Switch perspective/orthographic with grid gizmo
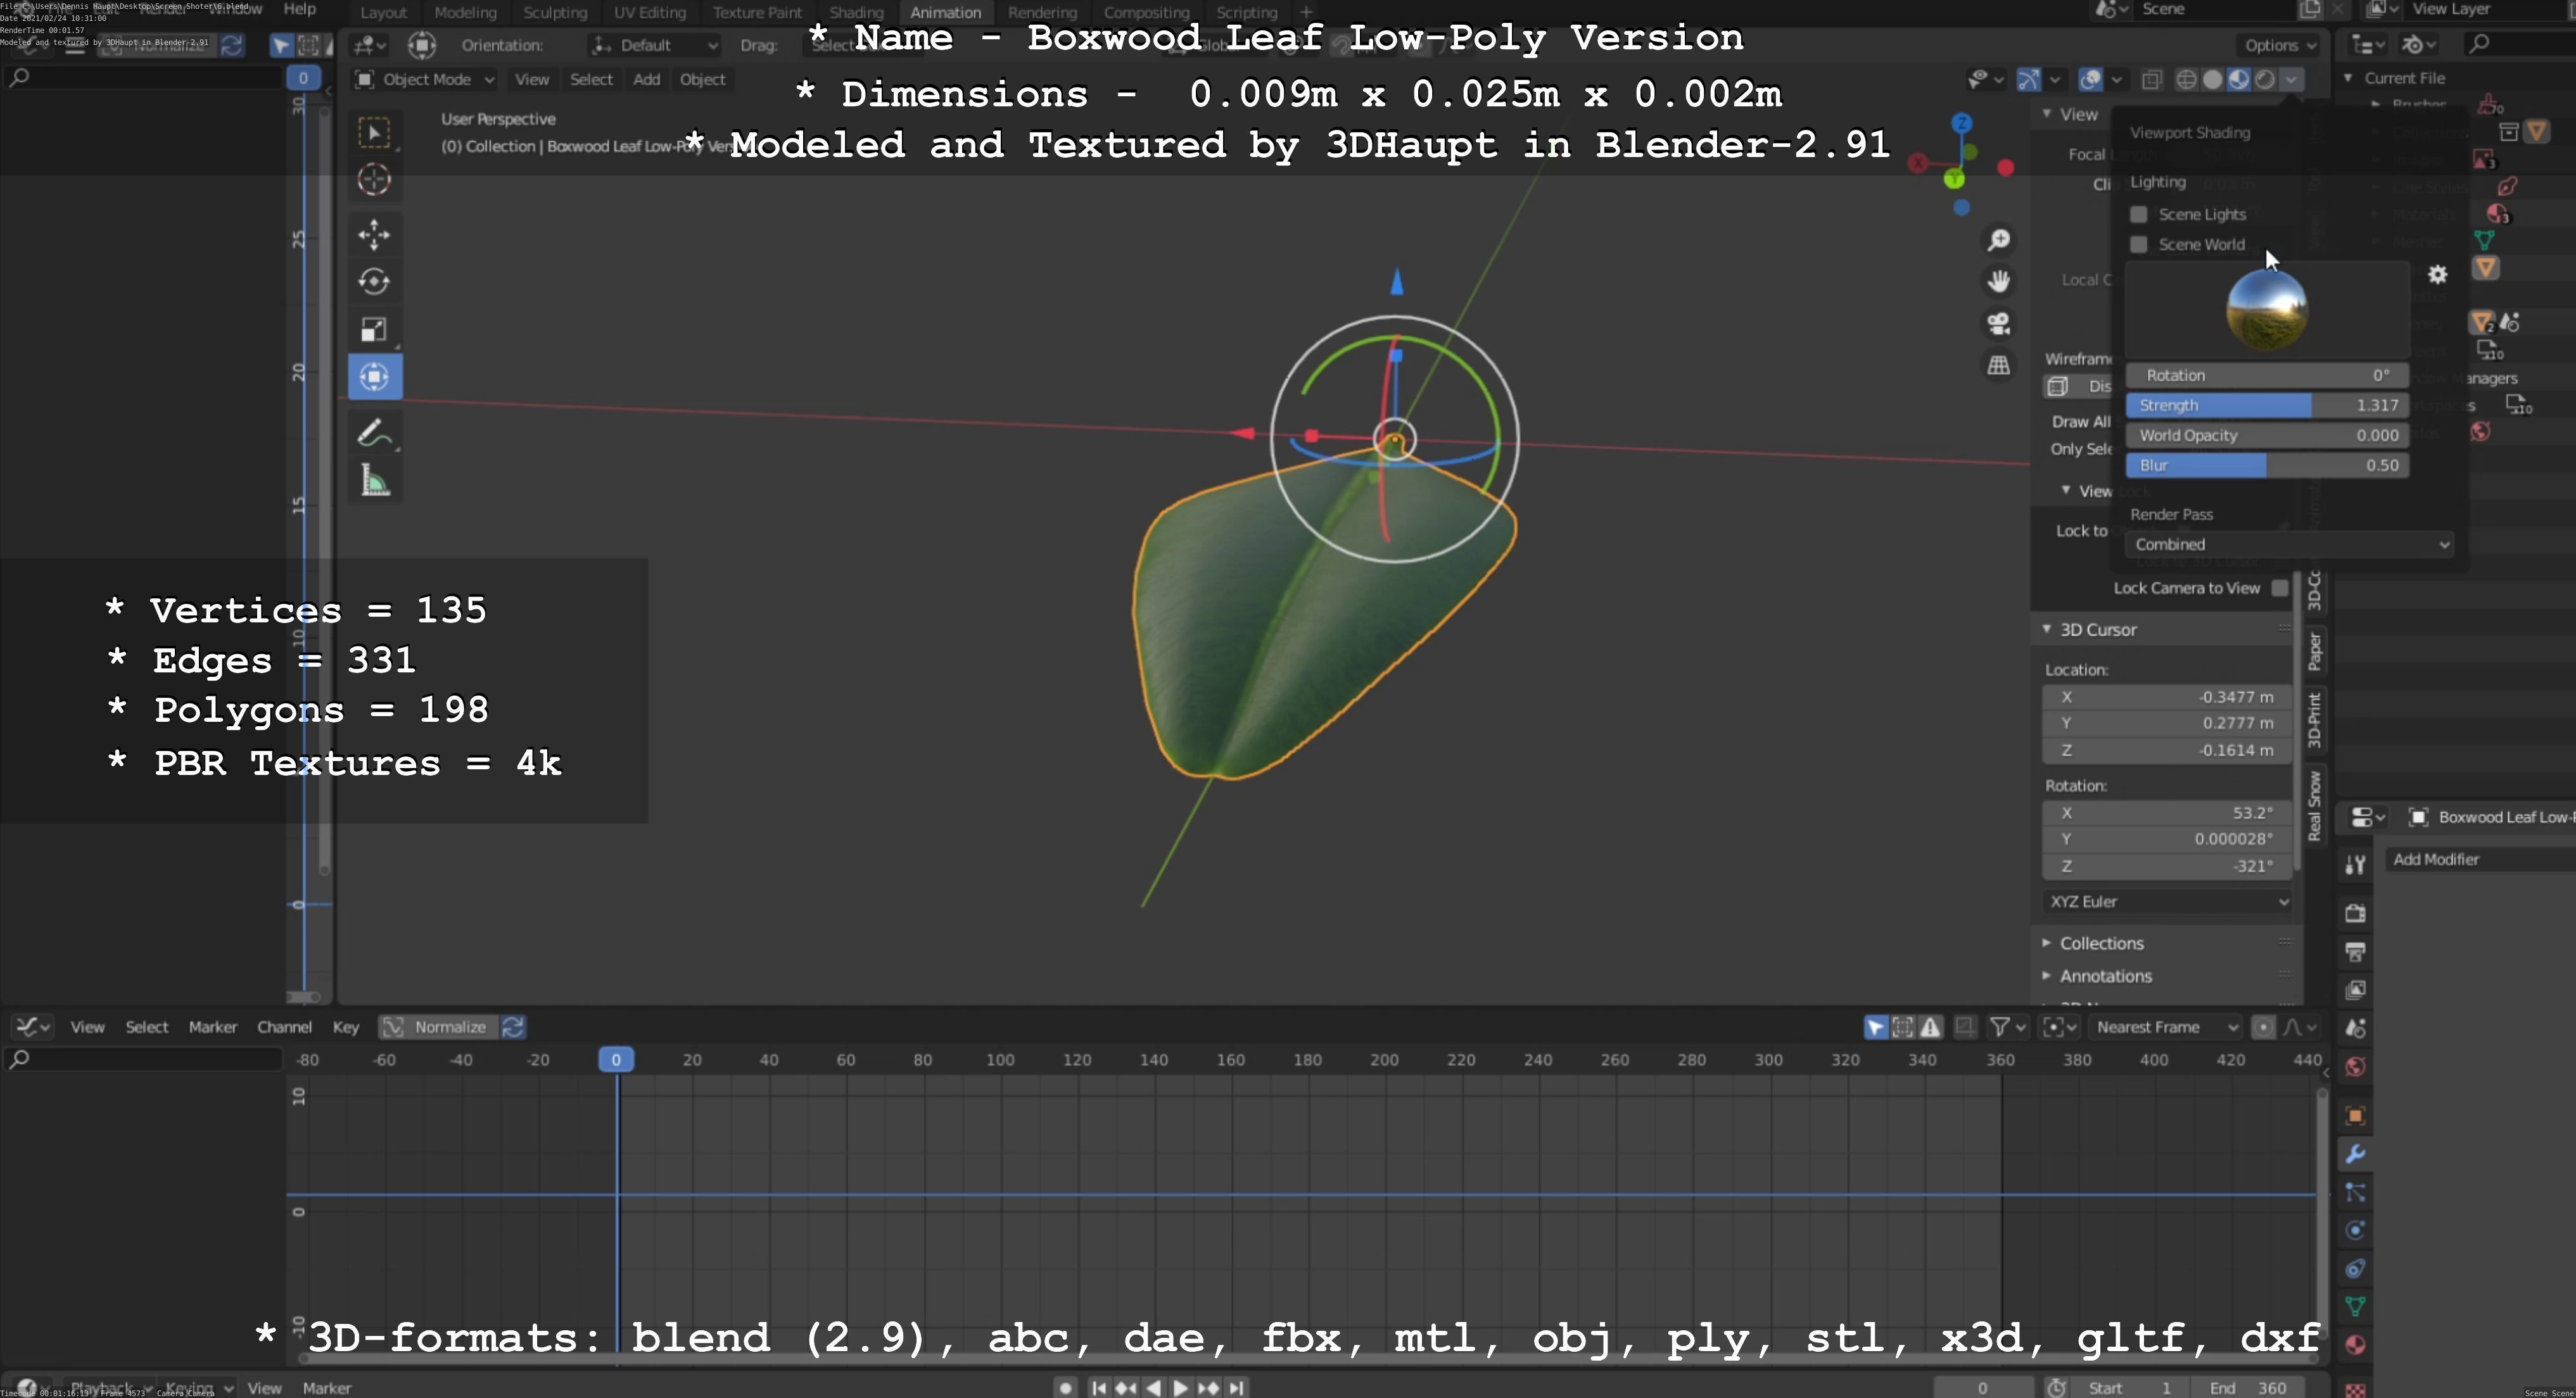Screen dimensions: 2576x1398 1999,366
